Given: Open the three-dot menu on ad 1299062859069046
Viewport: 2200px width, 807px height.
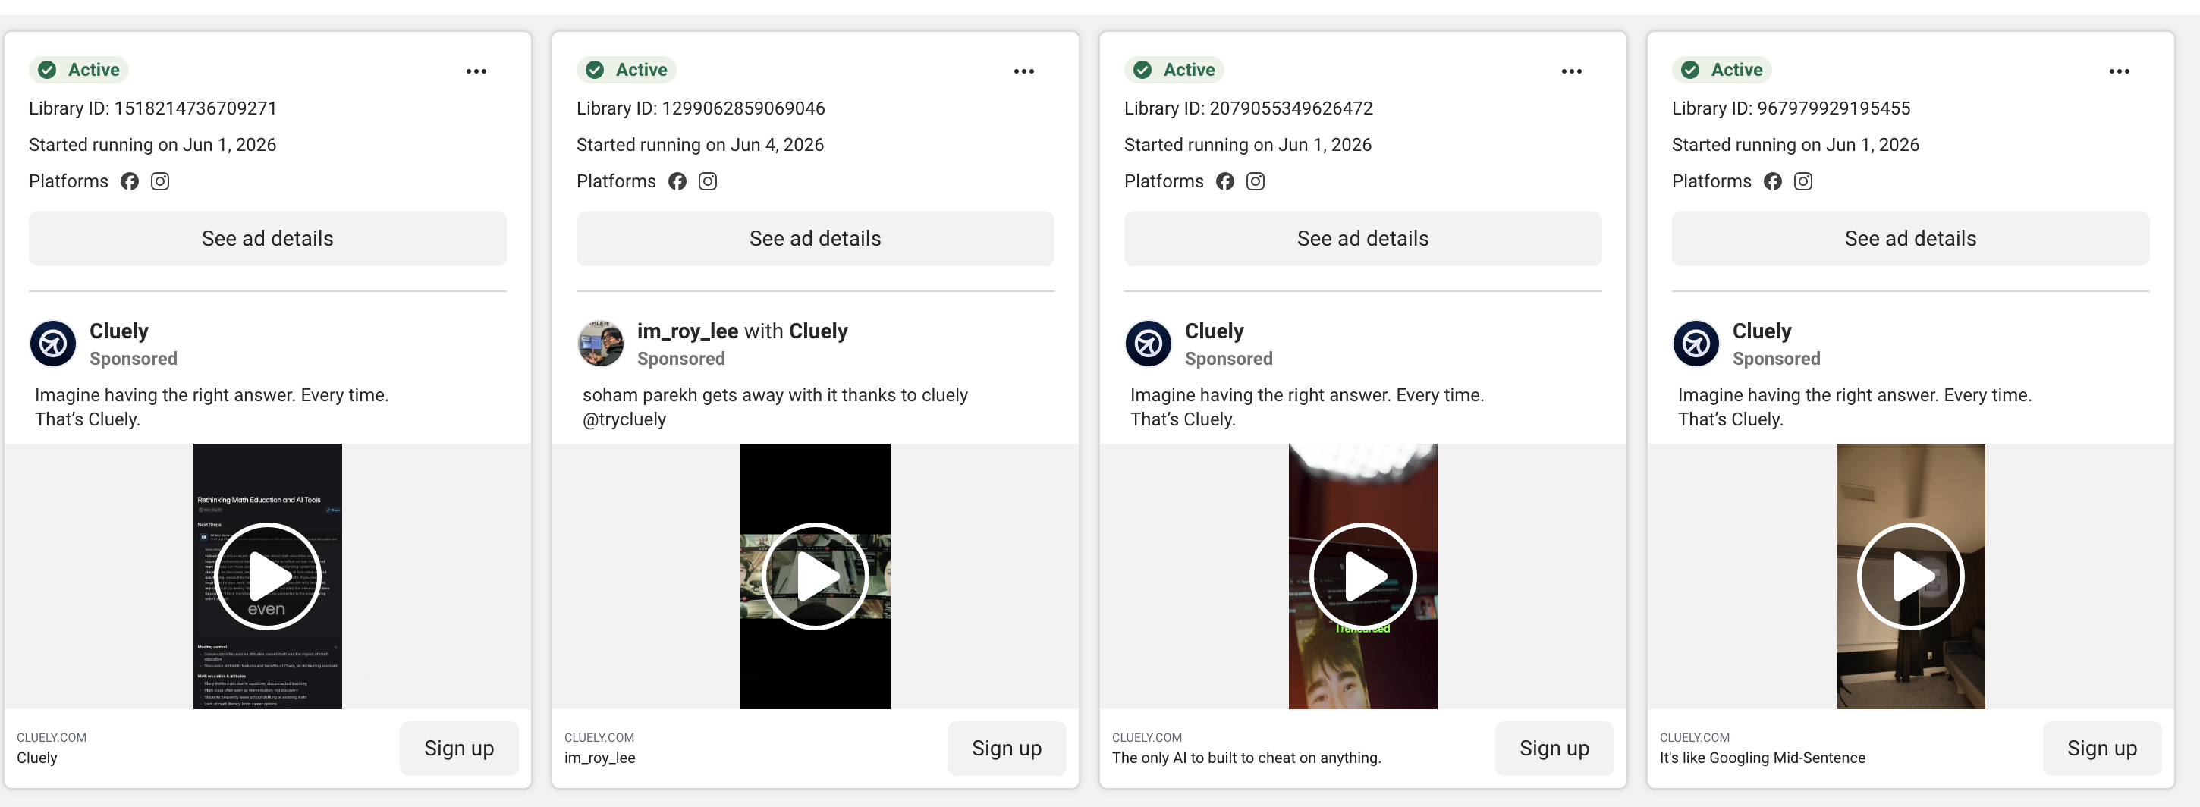Looking at the screenshot, I should click(x=1024, y=71).
